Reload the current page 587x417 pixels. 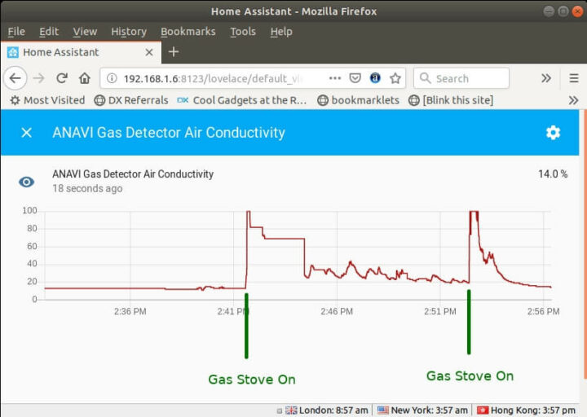(x=61, y=78)
